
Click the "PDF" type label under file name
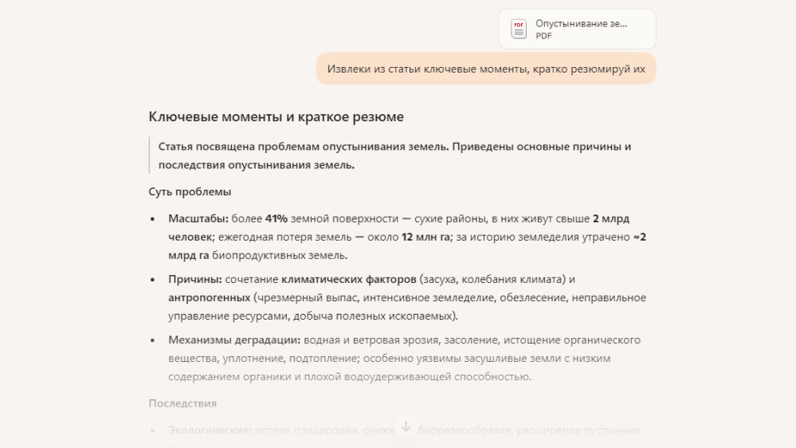(x=543, y=36)
